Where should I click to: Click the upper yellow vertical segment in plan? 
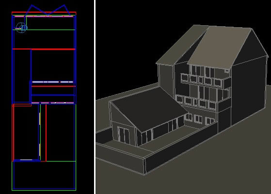(x=40, y=118)
